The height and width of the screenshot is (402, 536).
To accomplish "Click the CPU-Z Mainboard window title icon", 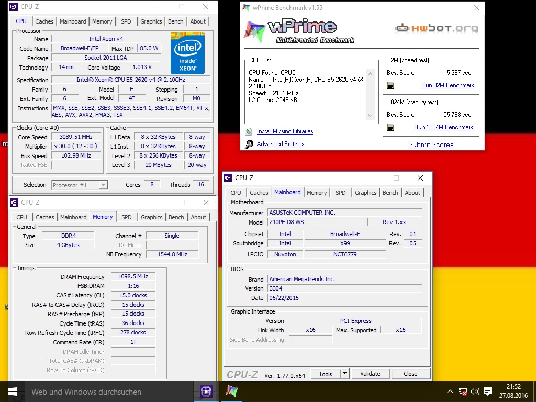I will pos(228,178).
